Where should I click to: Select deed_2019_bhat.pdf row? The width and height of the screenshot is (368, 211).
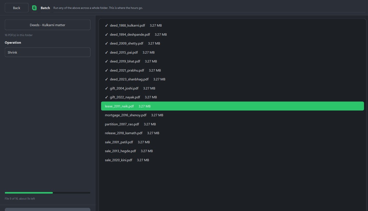click(232, 61)
